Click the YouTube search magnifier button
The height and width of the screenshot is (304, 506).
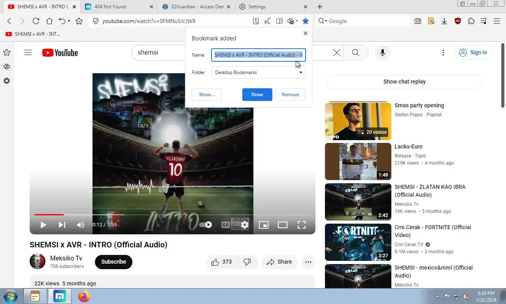355,53
